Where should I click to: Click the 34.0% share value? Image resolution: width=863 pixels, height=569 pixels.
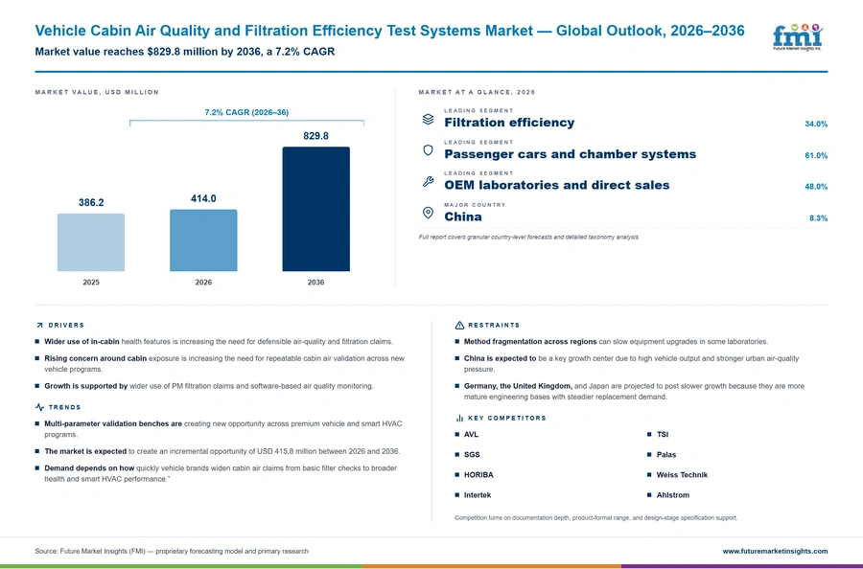(x=816, y=125)
